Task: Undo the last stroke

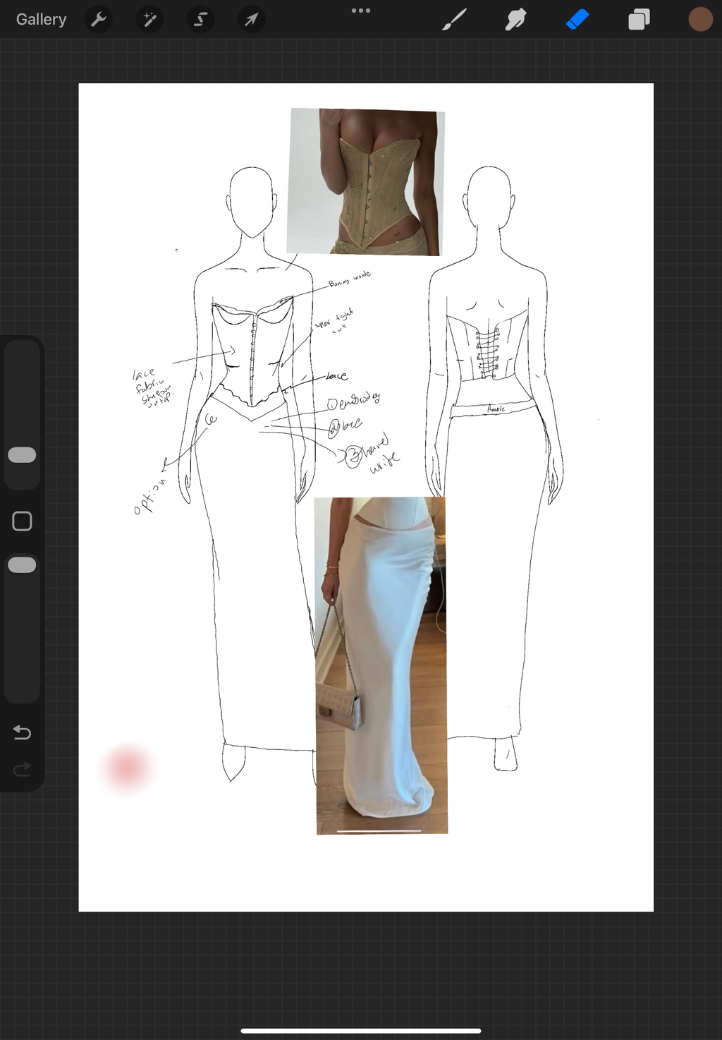Action: [22, 732]
